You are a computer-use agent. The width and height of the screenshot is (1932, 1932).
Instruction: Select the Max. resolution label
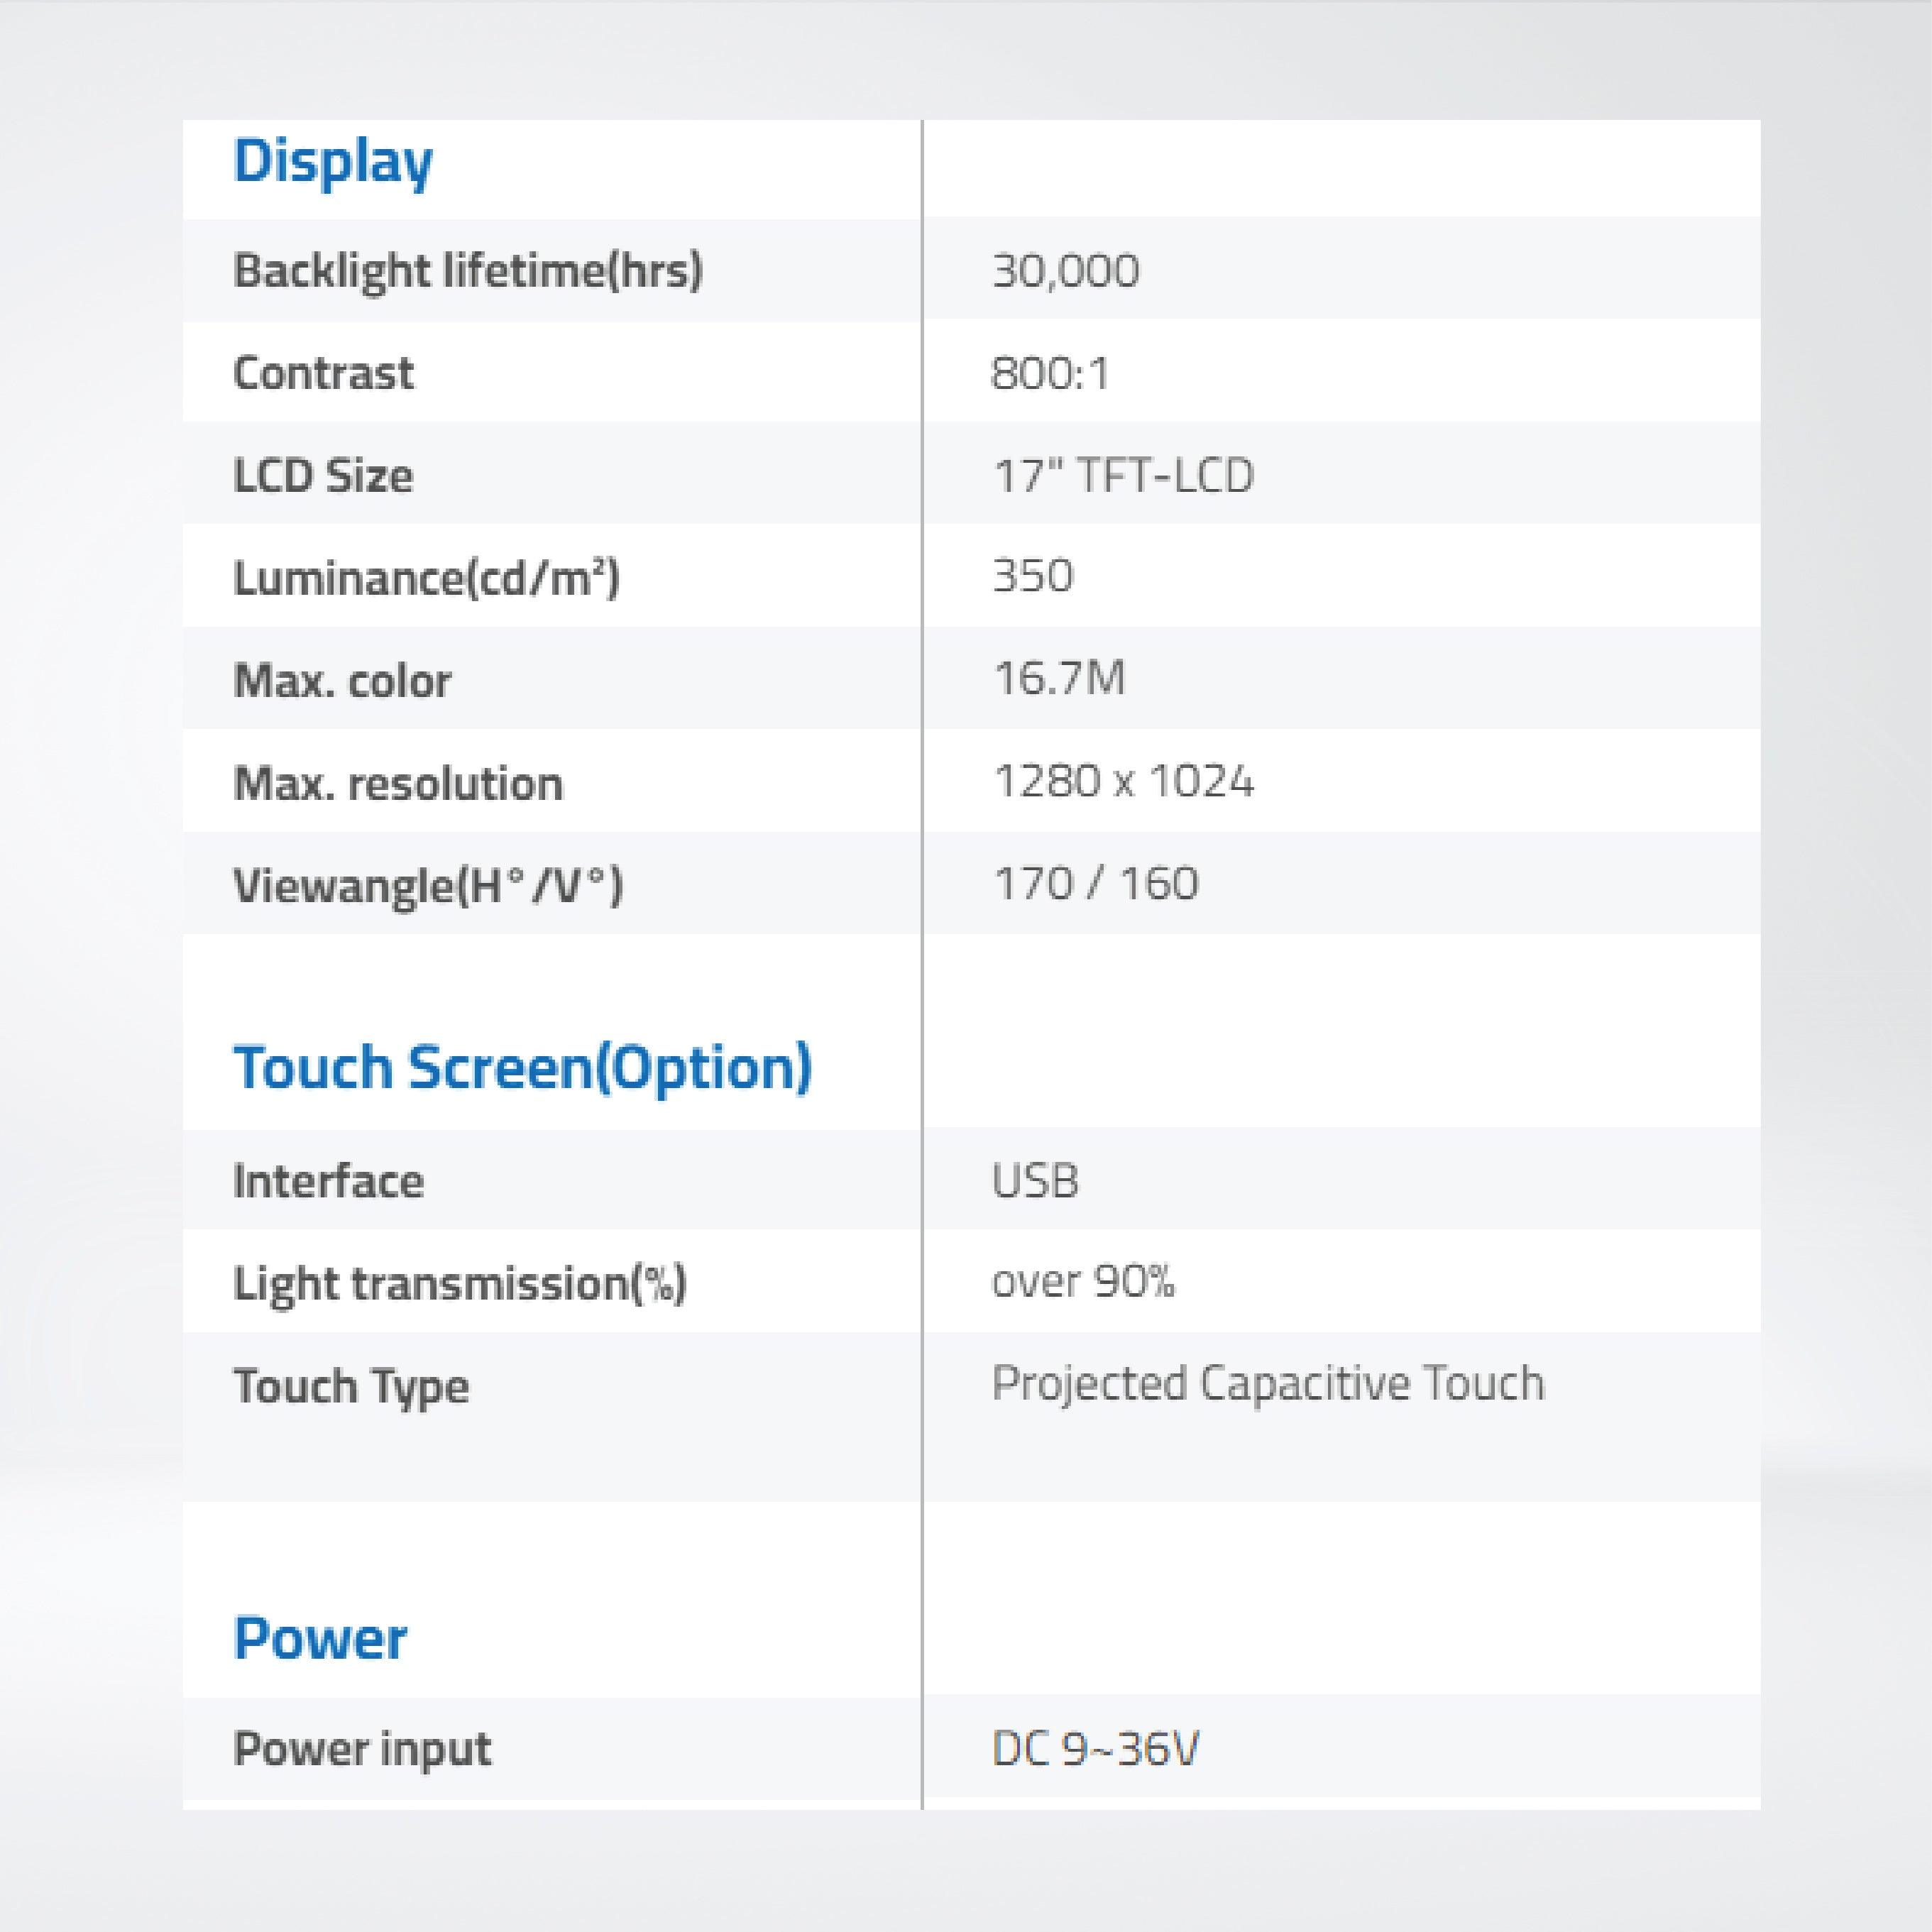click(x=398, y=783)
